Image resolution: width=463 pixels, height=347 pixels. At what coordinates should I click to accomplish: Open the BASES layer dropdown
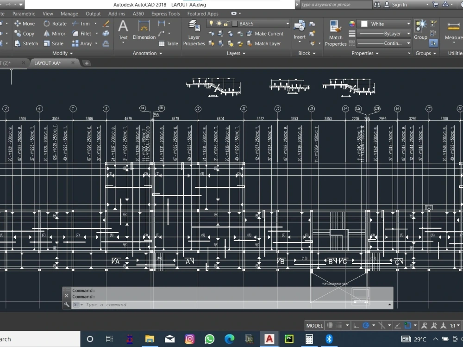[x=288, y=24]
